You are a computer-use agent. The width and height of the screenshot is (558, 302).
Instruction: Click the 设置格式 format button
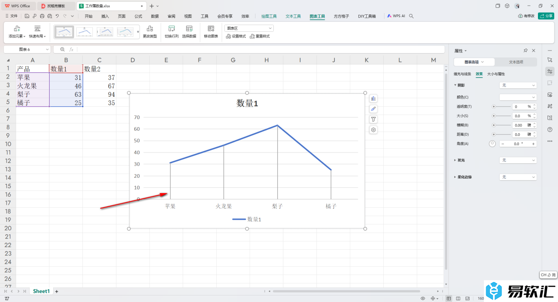236,36
